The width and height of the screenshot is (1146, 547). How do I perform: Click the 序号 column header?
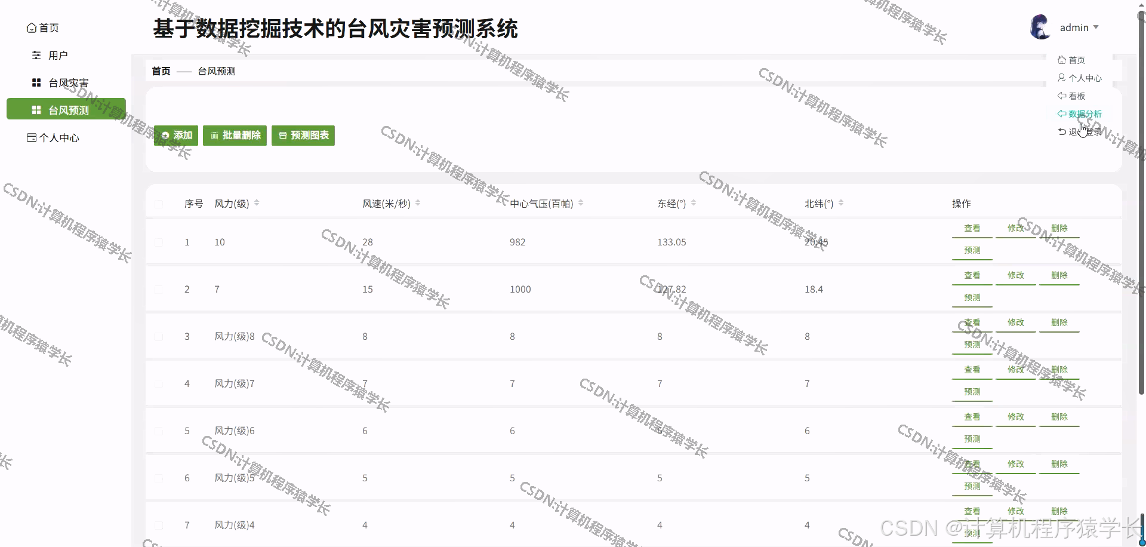pyautogui.click(x=193, y=204)
